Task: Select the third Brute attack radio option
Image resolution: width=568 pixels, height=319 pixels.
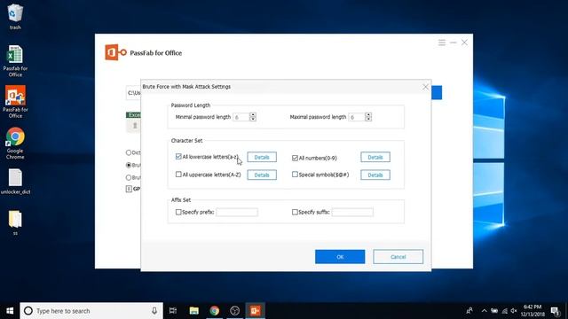Action: tap(129, 177)
